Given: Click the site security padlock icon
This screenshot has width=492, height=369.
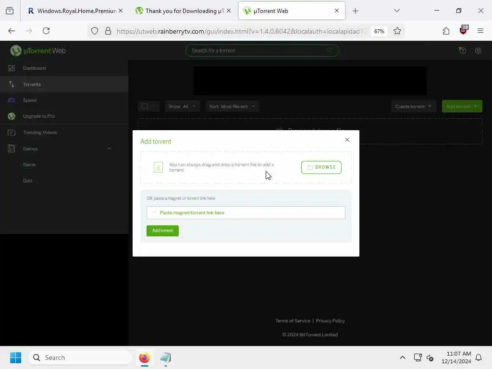Looking at the screenshot, I should click(x=108, y=31).
